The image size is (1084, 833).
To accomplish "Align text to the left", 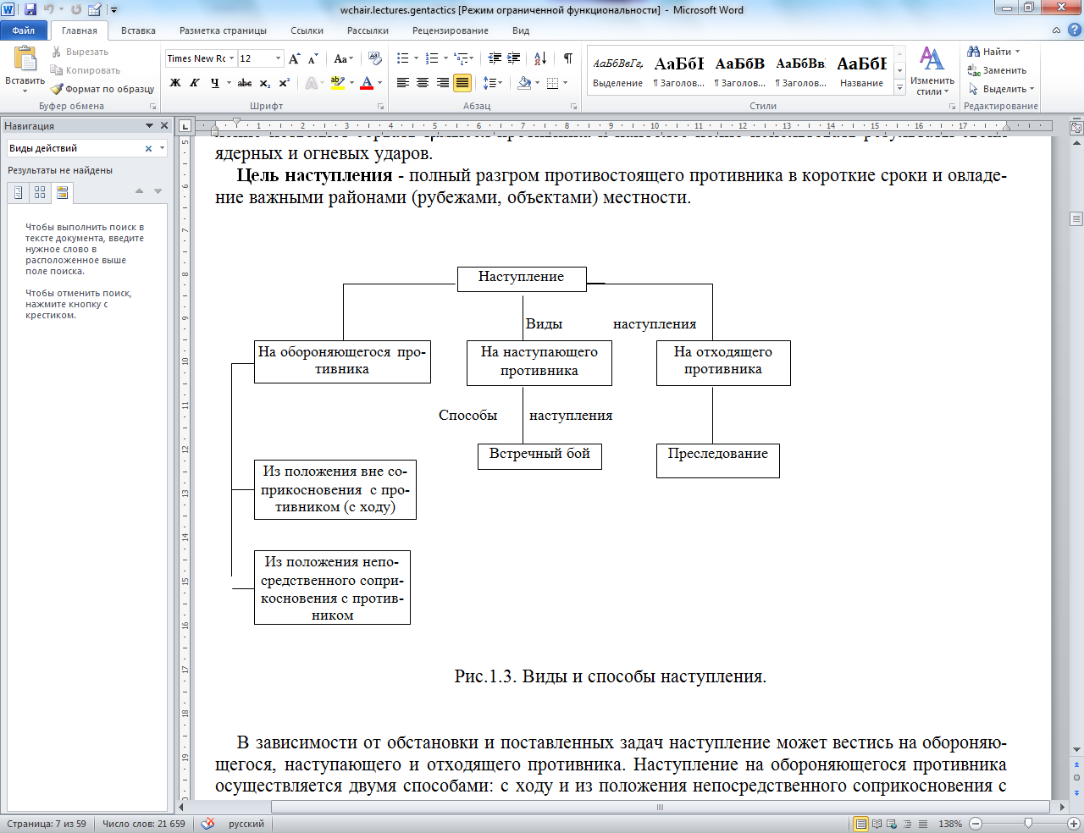I will pyautogui.click(x=403, y=83).
